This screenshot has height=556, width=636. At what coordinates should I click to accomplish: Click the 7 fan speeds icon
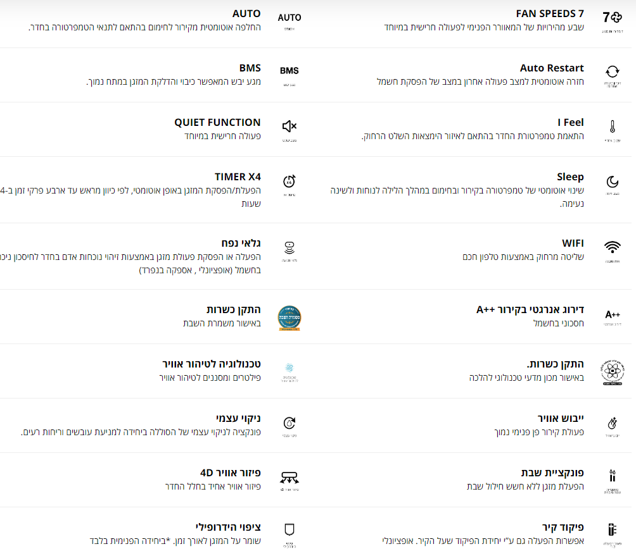(612, 18)
